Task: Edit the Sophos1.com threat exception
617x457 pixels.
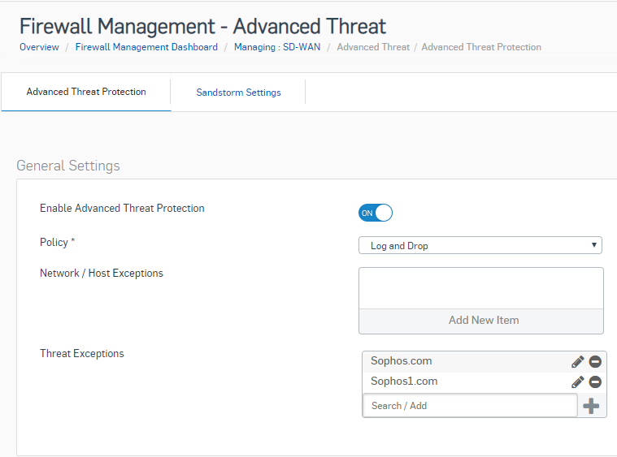Action: pos(578,382)
